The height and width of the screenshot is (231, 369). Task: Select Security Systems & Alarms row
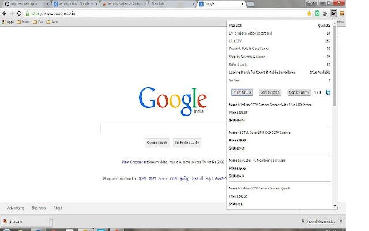(x=280, y=57)
